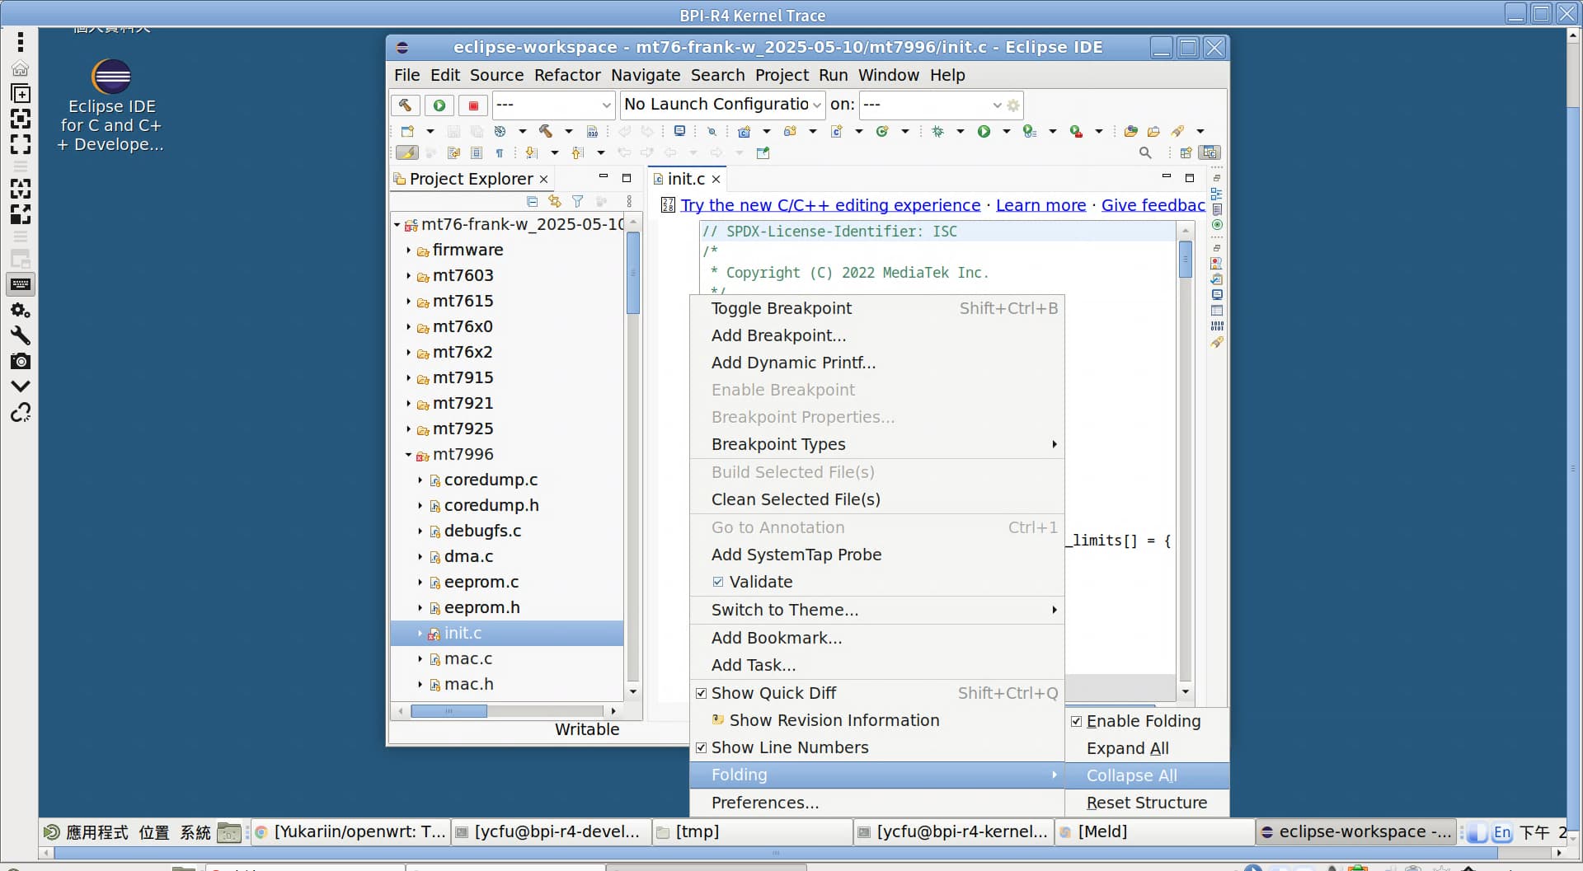This screenshot has width=1583, height=871.
Task: Toggle Show Quick Diff checkbox
Action: tap(701, 693)
